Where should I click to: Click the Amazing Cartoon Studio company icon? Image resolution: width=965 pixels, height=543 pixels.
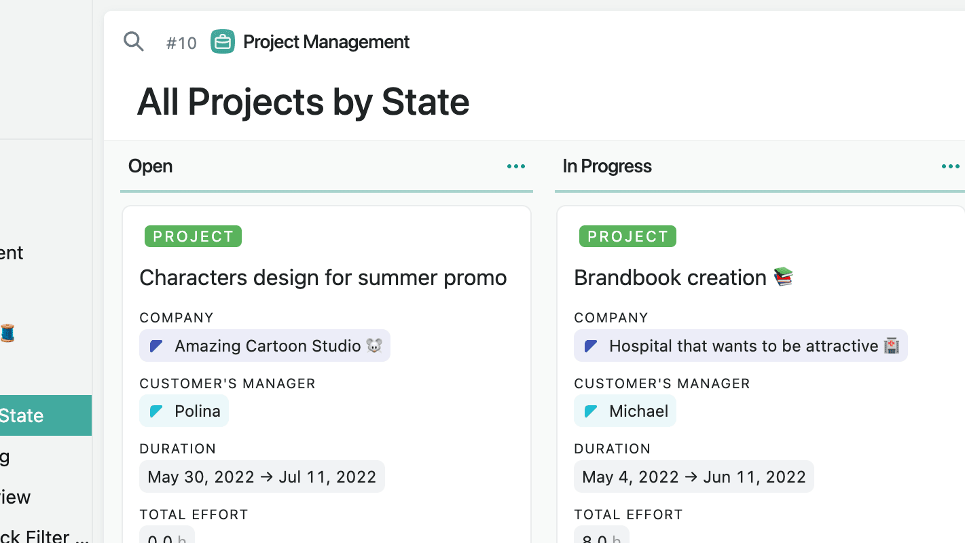pyautogui.click(x=157, y=346)
